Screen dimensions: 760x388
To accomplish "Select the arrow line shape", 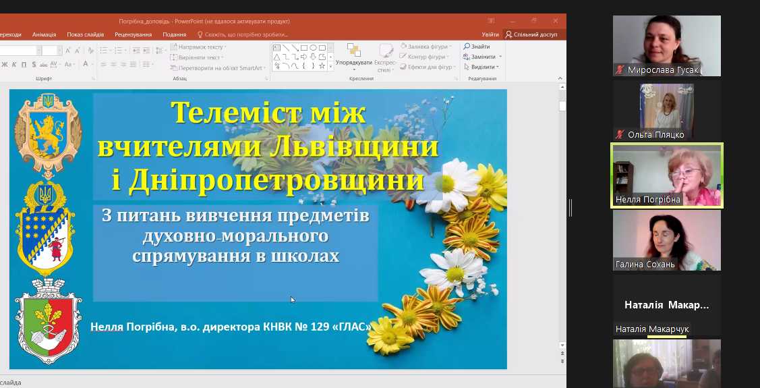I will (x=295, y=48).
